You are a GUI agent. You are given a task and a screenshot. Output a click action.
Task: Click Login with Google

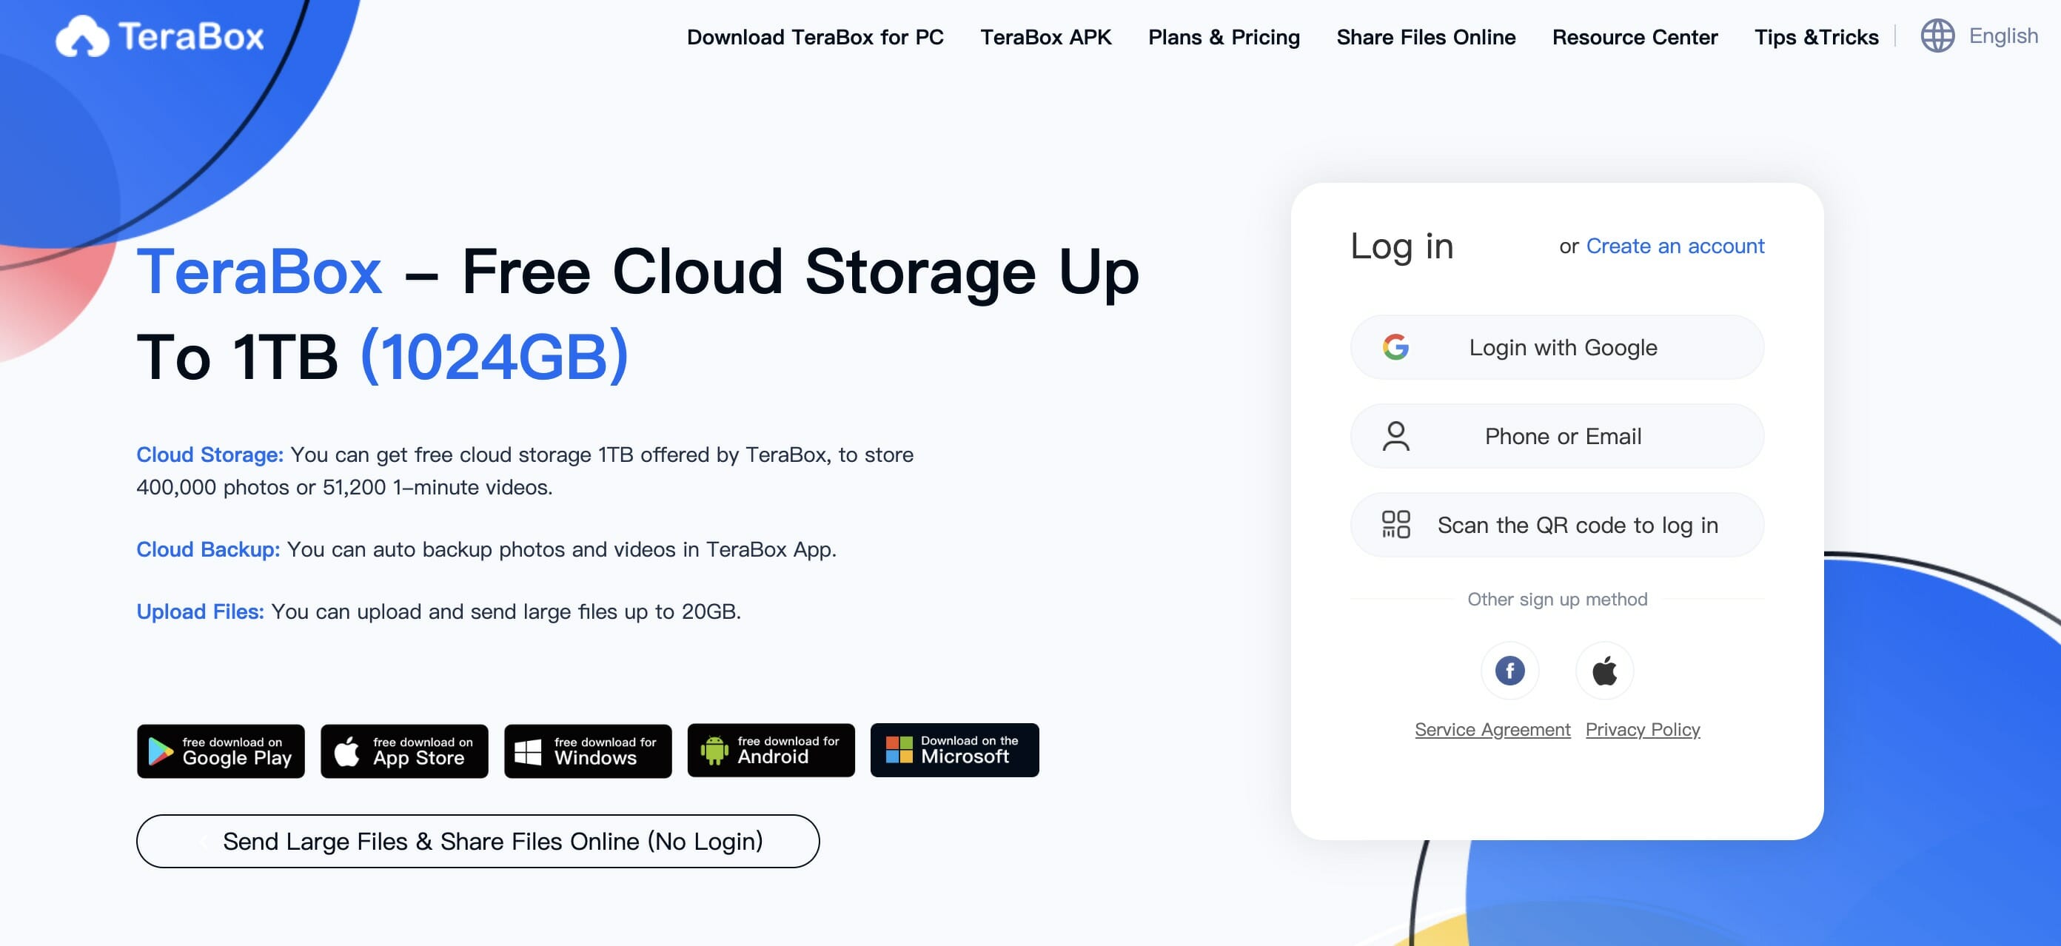coord(1555,347)
